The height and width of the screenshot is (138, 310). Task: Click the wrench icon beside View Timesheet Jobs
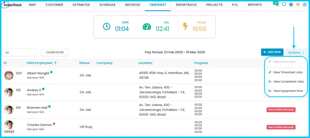click(270, 72)
